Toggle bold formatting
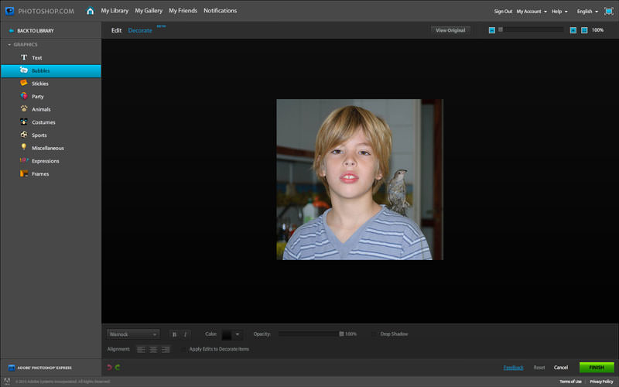This screenshot has width=619, height=387. pyautogui.click(x=175, y=334)
